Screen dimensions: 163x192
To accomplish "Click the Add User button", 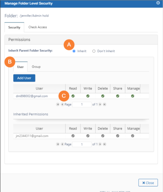I will 24,78.
